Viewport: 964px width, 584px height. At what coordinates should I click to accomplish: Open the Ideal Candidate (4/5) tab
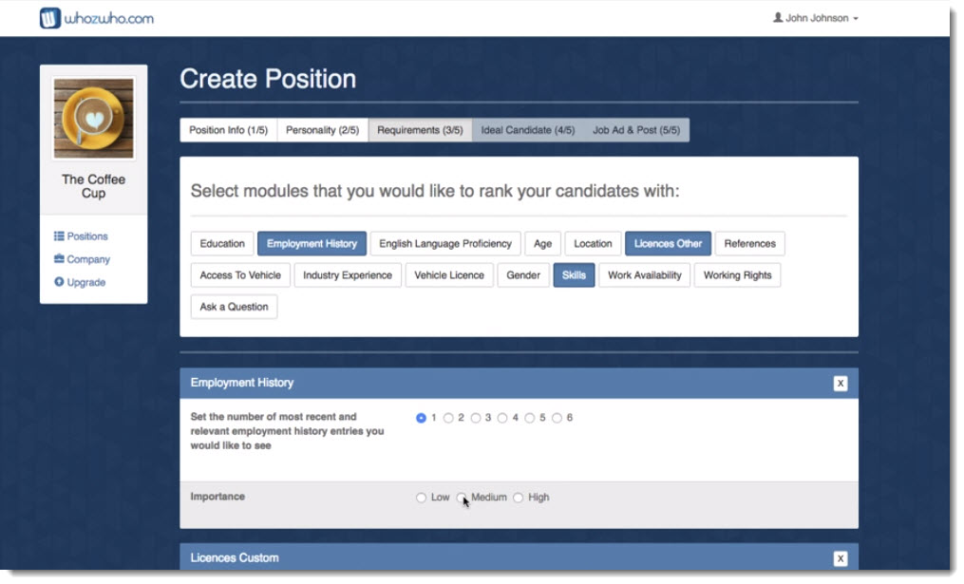pyautogui.click(x=527, y=130)
